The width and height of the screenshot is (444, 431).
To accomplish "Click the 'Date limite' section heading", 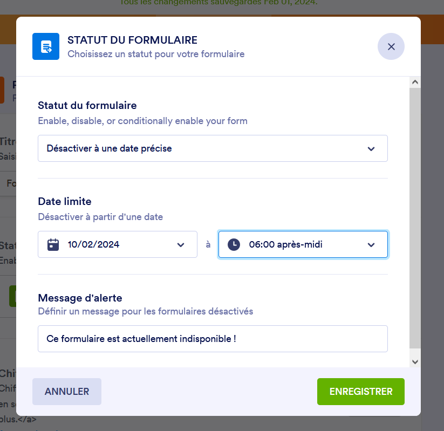I will (x=65, y=201).
